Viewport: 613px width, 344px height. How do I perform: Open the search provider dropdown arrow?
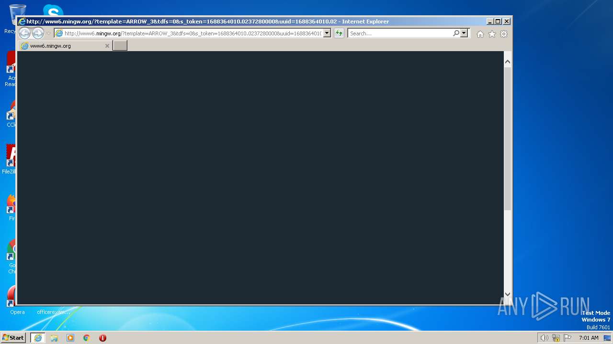[464, 33]
